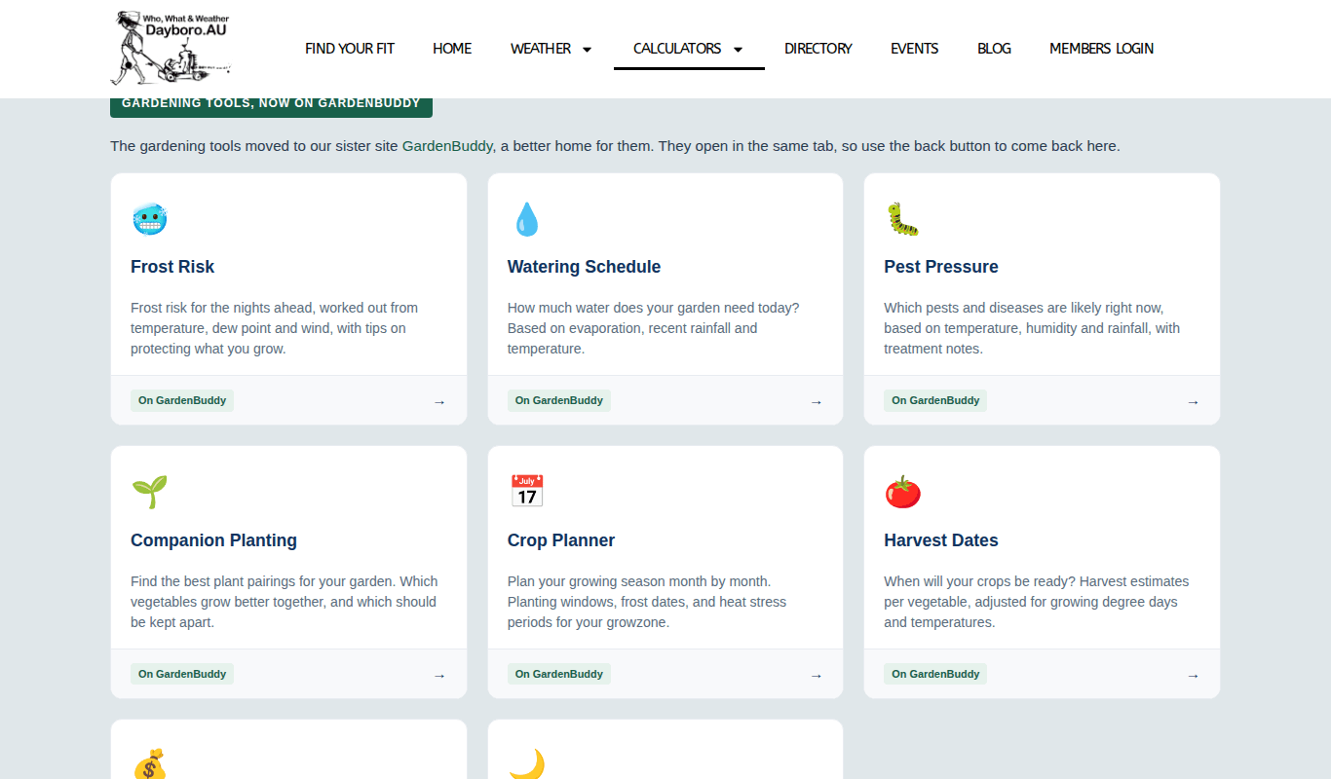Click the money bag icon on the bottom card
The image size is (1331, 779).
(x=149, y=764)
